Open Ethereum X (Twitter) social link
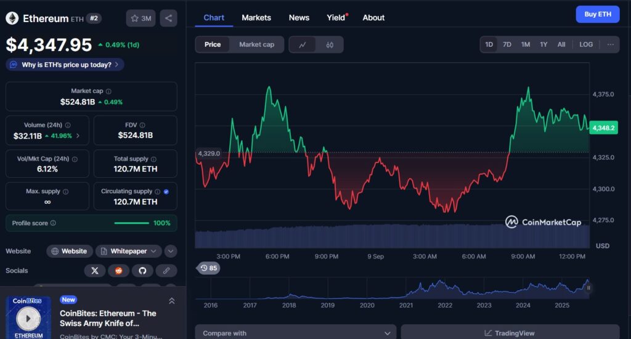The height and width of the screenshot is (339, 631). click(x=94, y=271)
